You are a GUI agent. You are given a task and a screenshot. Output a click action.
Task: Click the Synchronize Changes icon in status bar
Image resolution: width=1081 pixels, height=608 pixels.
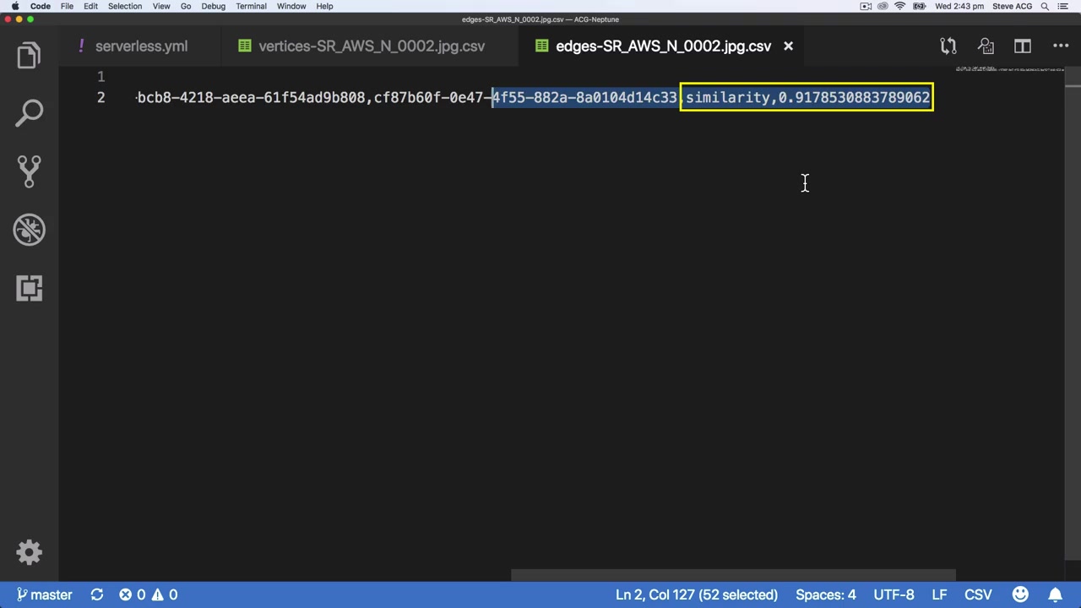point(97,594)
